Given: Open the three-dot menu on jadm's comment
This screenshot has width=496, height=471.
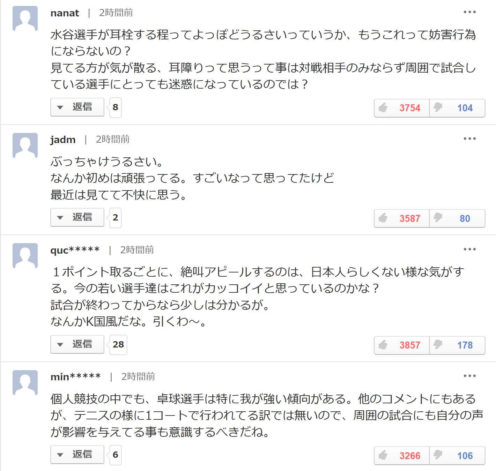Looking at the screenshot, I should [469, 139].
